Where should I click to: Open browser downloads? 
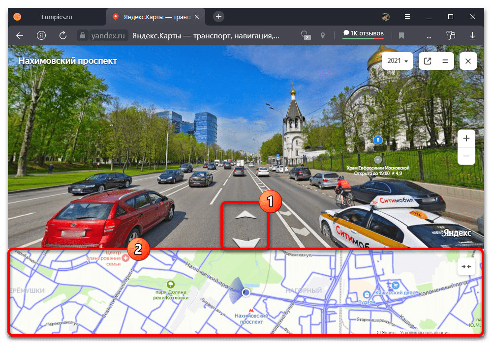tap(472, 35)
